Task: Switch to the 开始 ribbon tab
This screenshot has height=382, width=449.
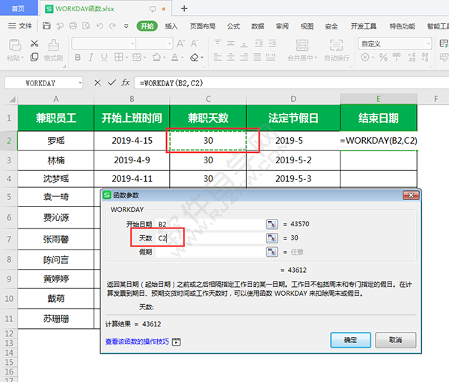Action: [147, 26]
